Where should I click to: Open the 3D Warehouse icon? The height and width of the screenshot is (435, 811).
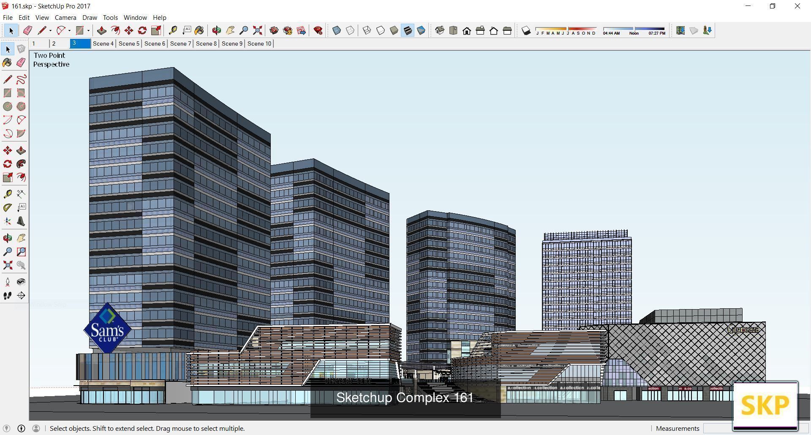[274, 30]
